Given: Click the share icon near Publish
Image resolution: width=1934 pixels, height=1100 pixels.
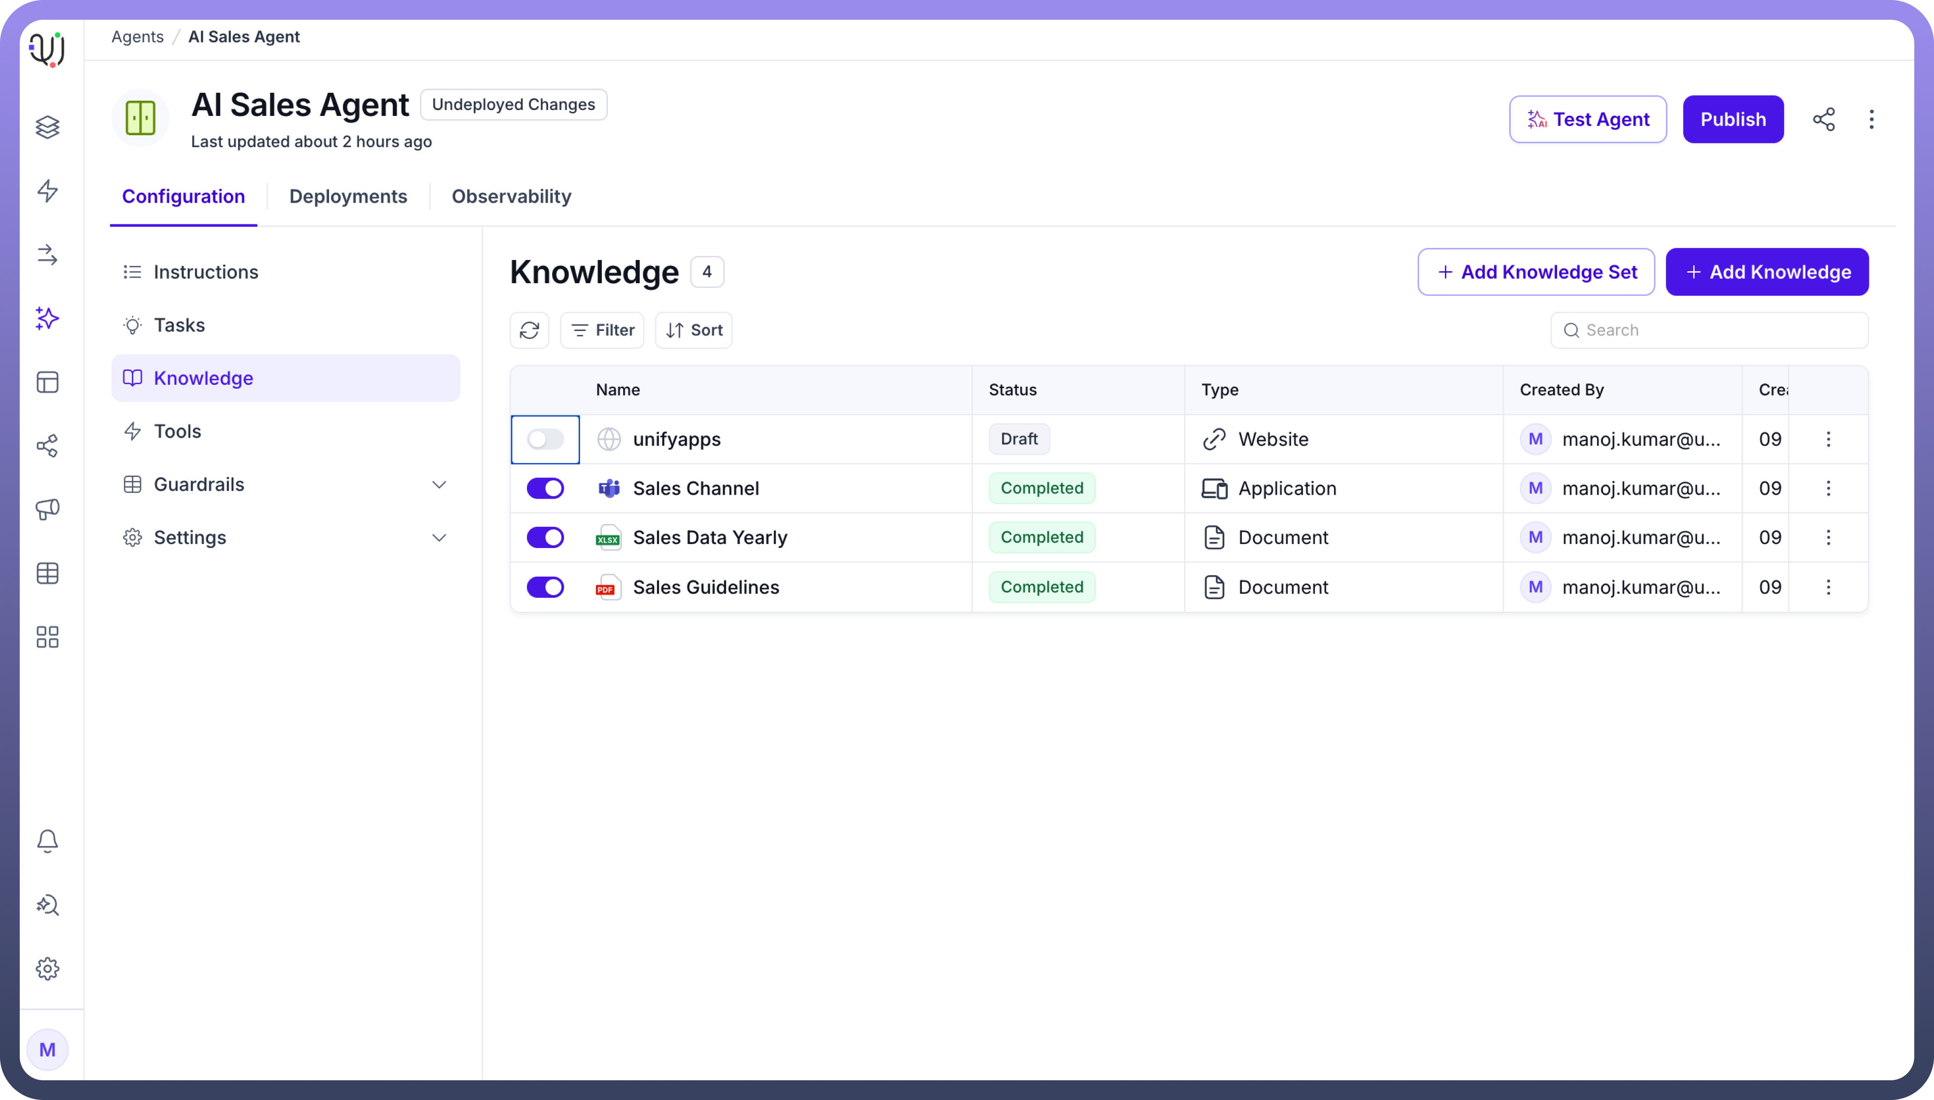Looking at the screenshot, I should click(x=1823, y=119).
